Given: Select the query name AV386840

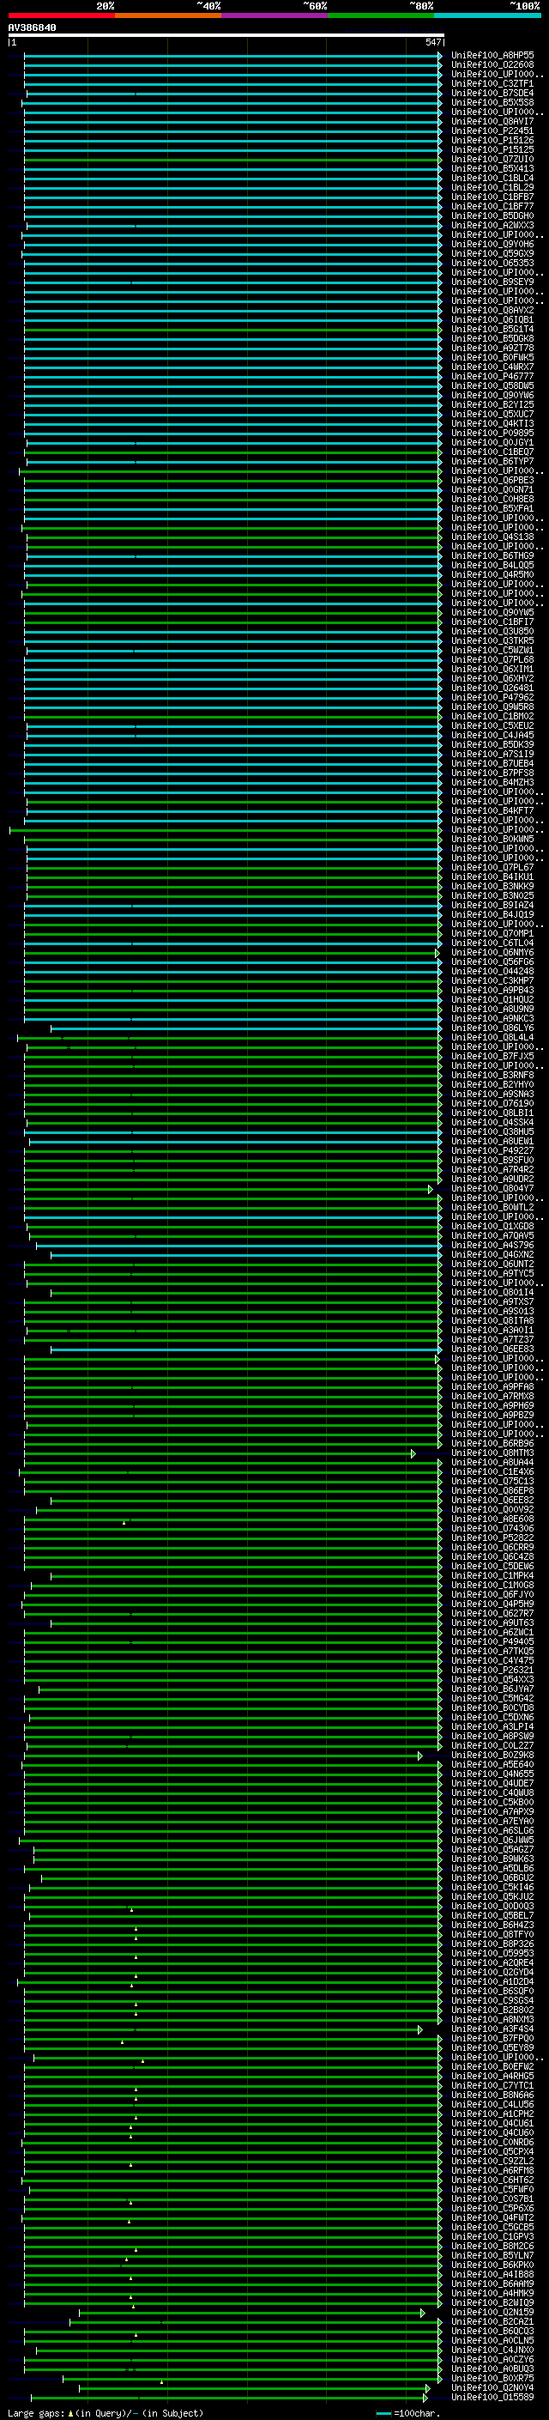Looking at the screenshot, I should 32,28.
